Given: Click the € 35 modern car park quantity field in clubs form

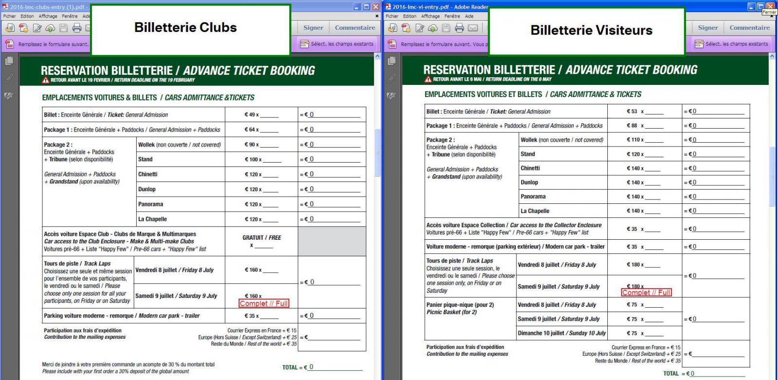Looking at the screenshot, I should pos(270,315).
